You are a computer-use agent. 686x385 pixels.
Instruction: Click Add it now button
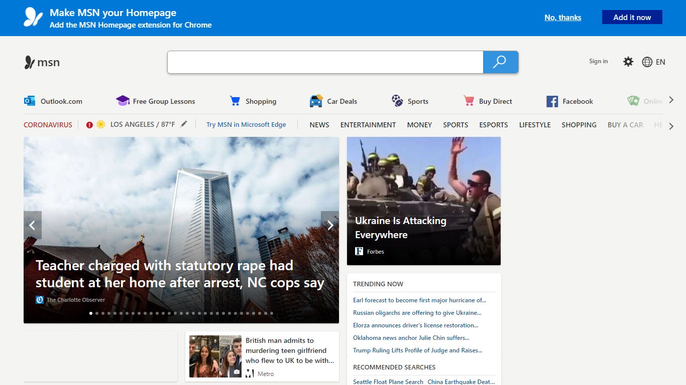(632, 17)
